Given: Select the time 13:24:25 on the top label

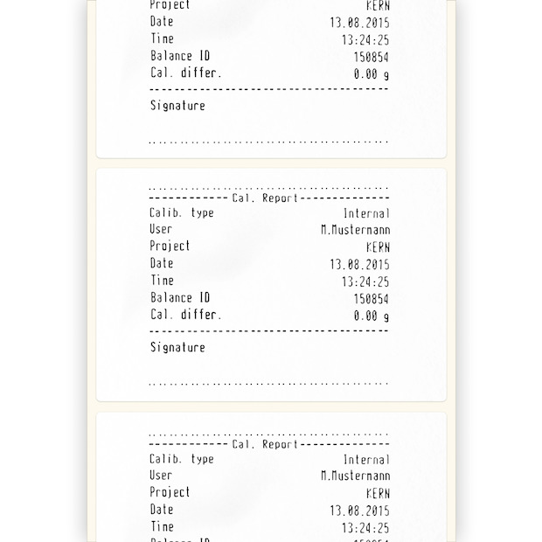Looking at the screenshot, I should point(365,40).
